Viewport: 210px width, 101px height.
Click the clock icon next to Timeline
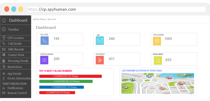[x=4, y=29]
